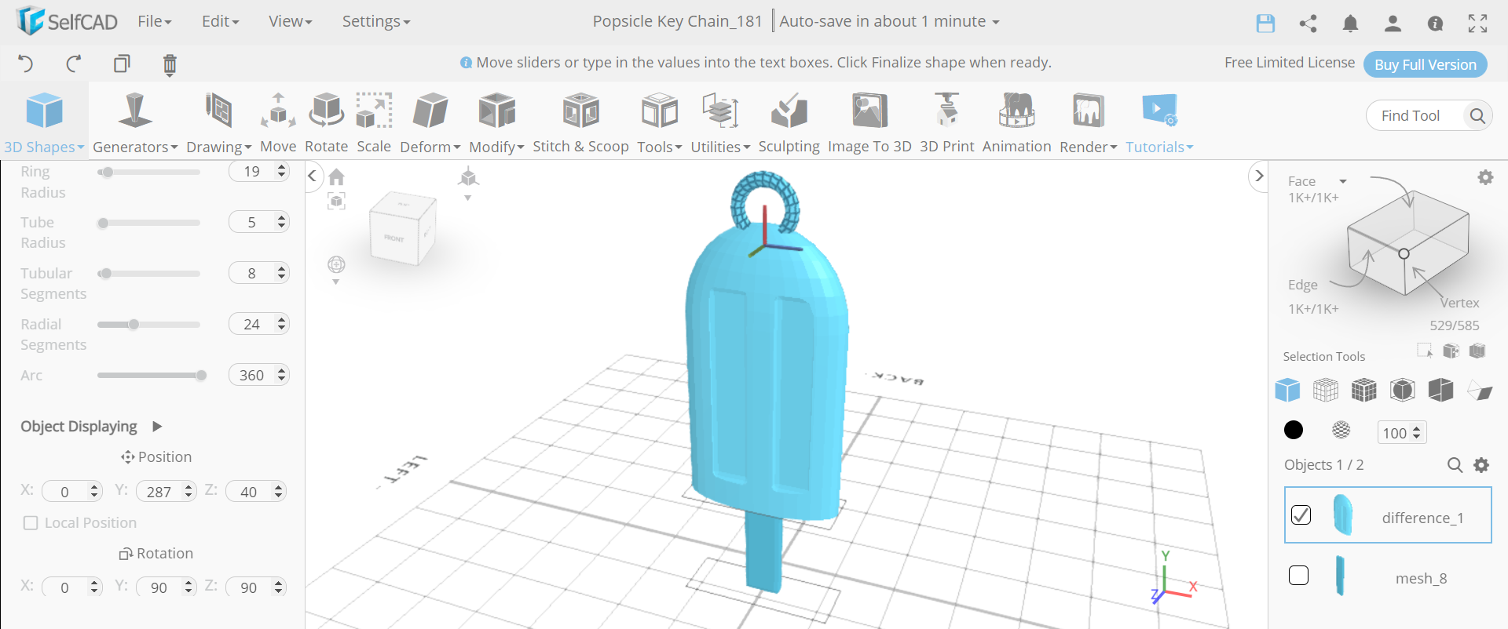Open the Drawing dropdown

tap(219, 123)
